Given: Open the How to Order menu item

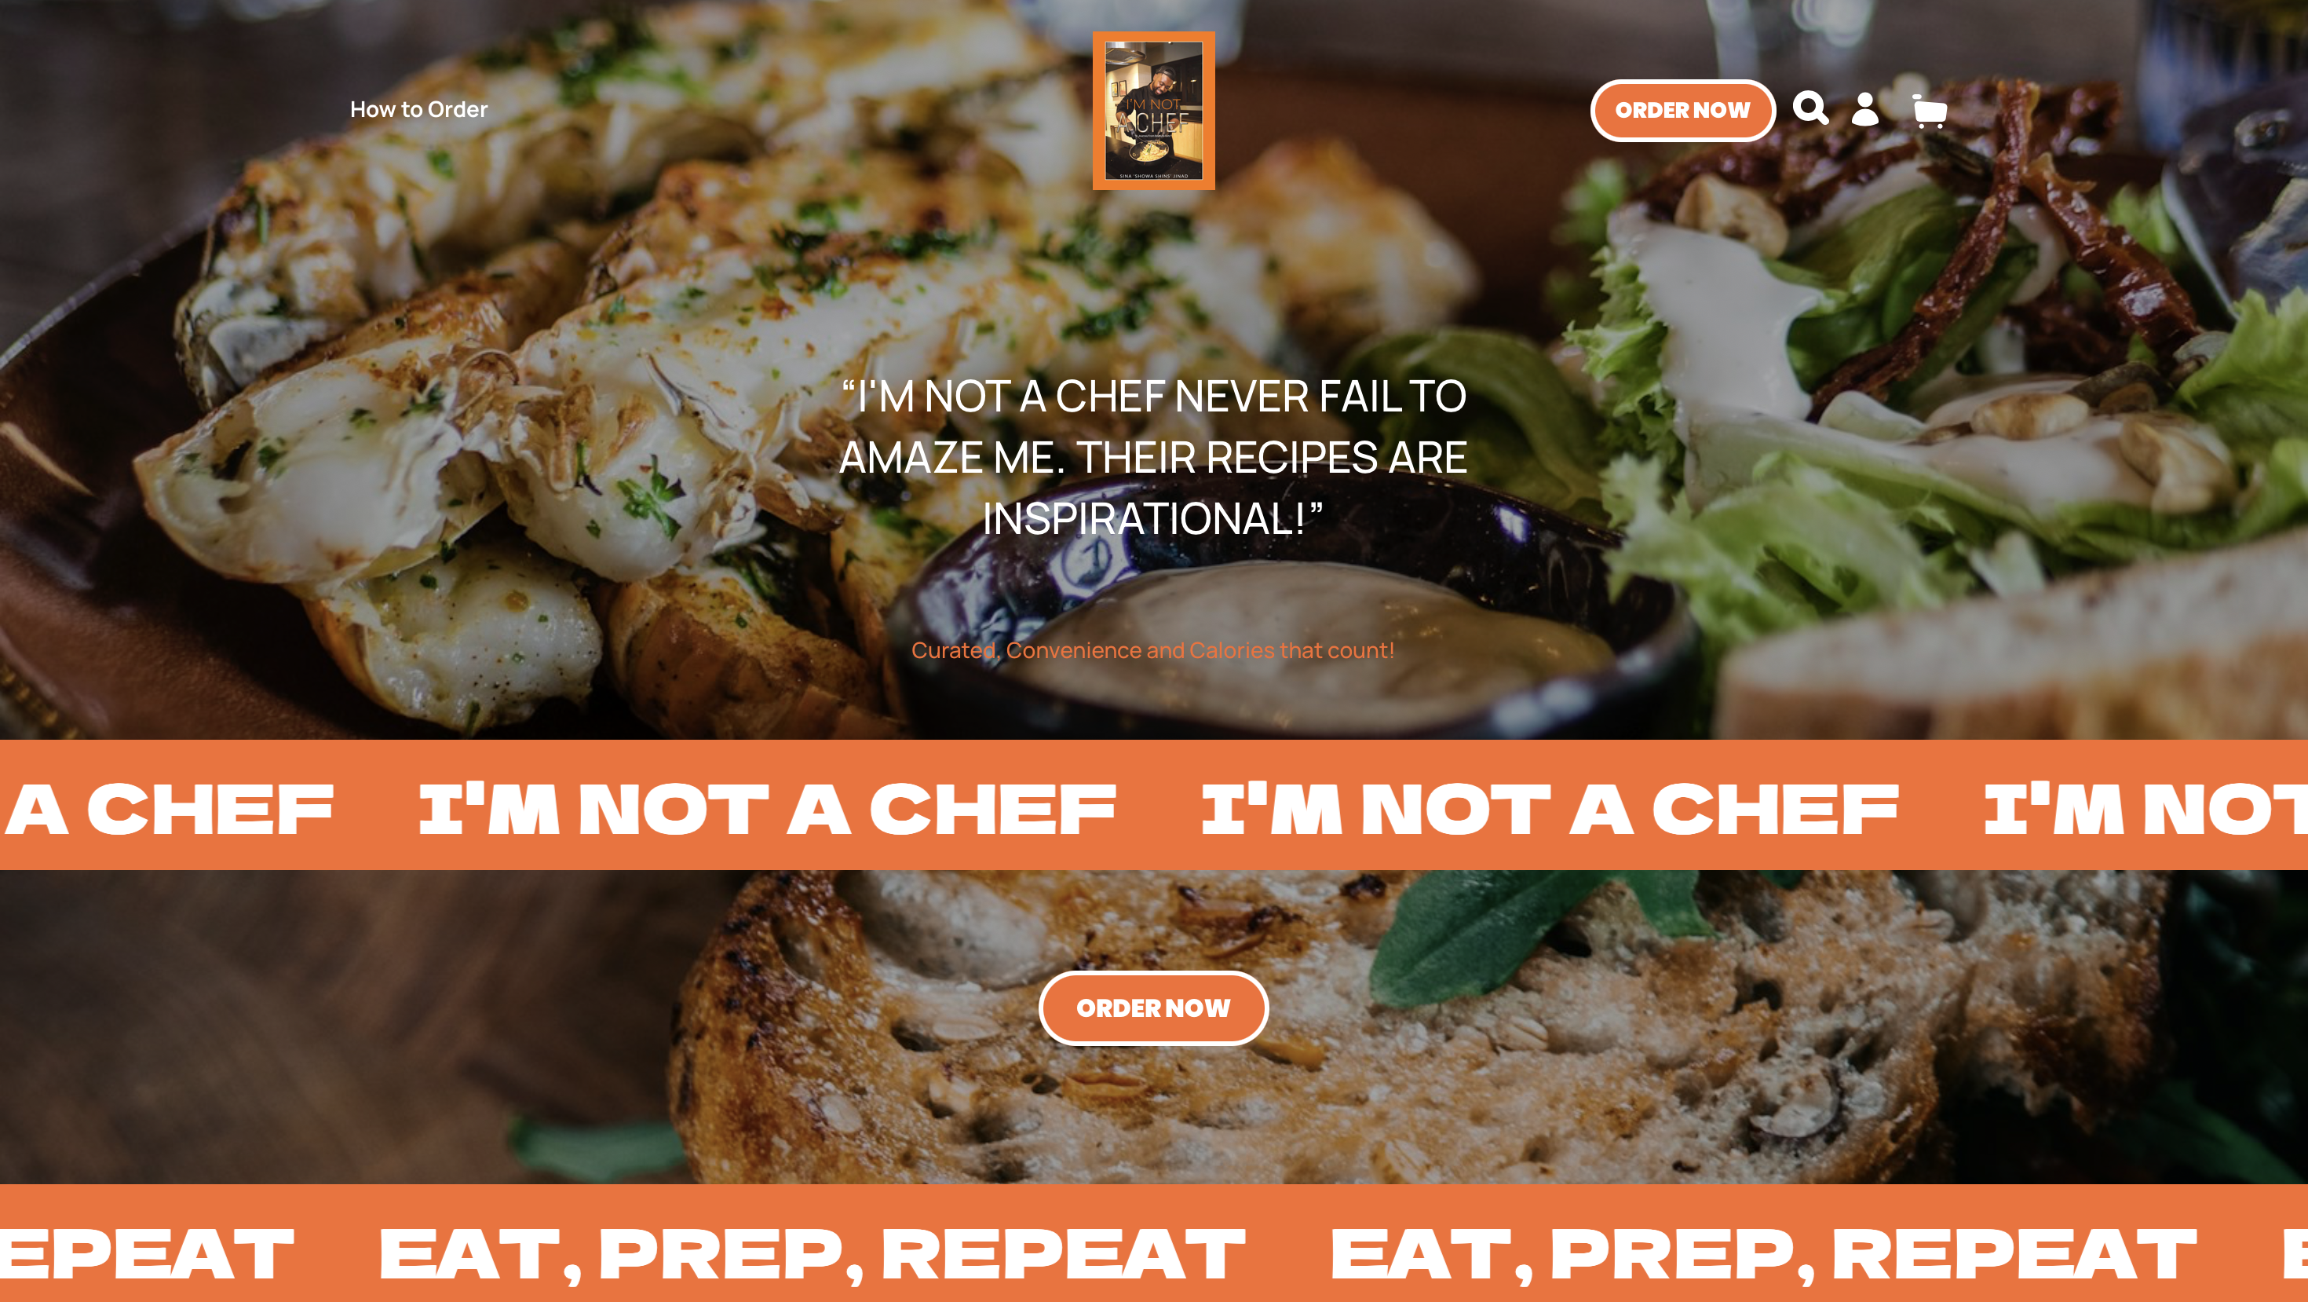Looking at the screenshot, I should [x=418, y=109].
